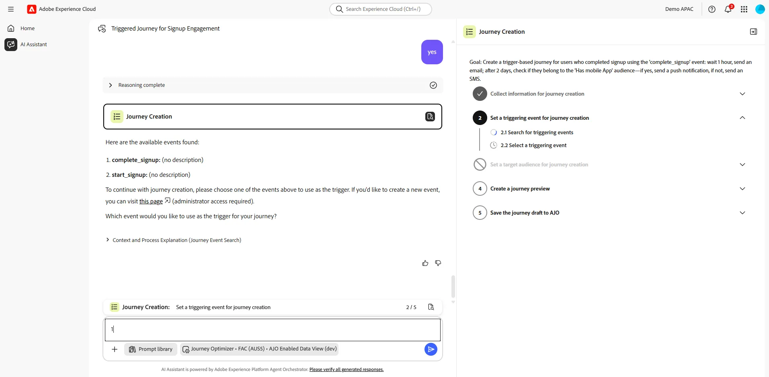This screenshot has width=769, height=377.
Task: Click the chat scrollbar thumb
Action: pyautogui.click(x=453, y=286)
